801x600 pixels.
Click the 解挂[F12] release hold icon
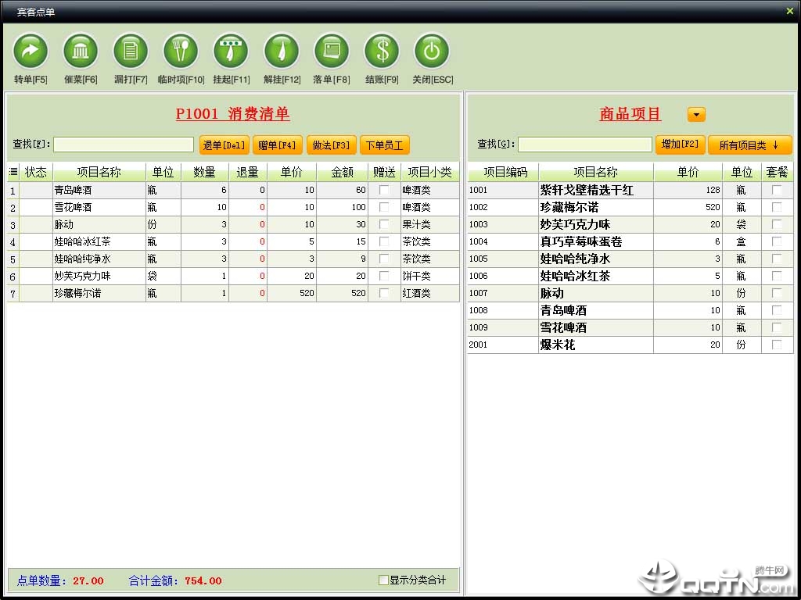coord(281,51)
